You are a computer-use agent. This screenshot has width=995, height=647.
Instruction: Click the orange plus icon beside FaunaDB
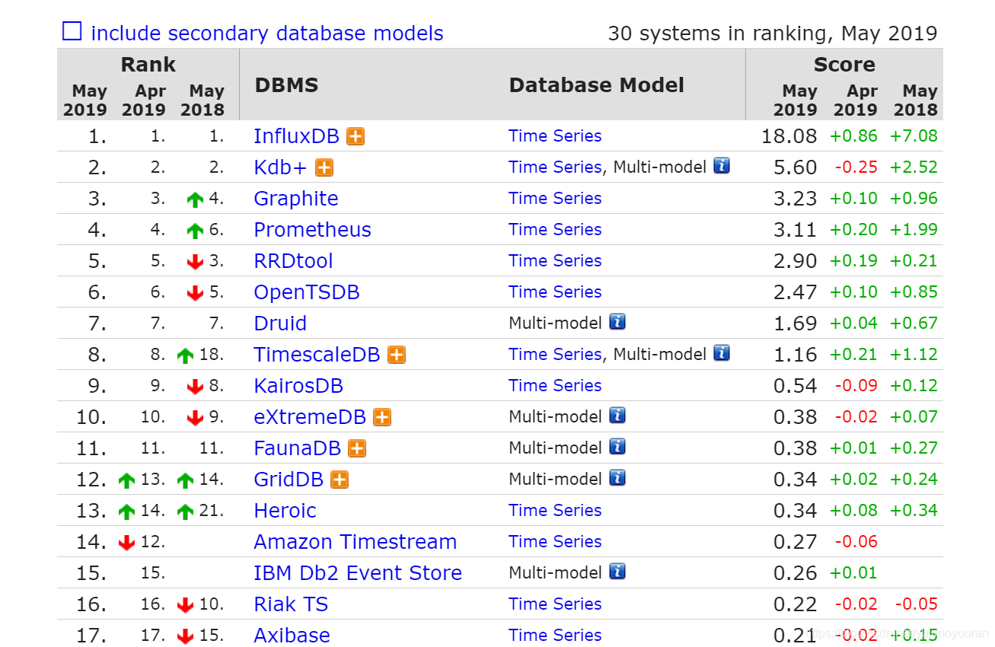[357, 448]
